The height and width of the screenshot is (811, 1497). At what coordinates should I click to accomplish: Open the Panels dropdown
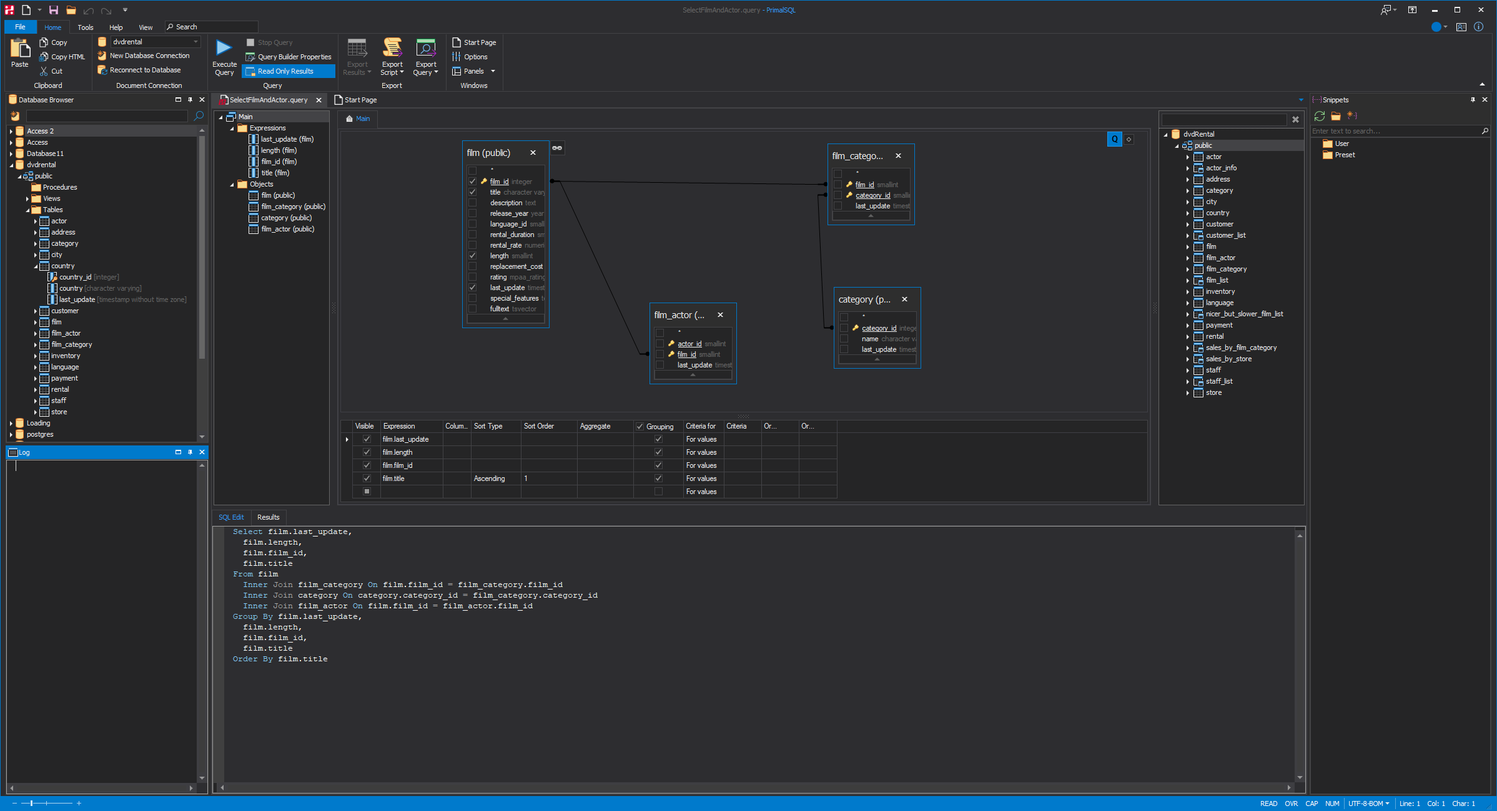[x=474, y=71]
